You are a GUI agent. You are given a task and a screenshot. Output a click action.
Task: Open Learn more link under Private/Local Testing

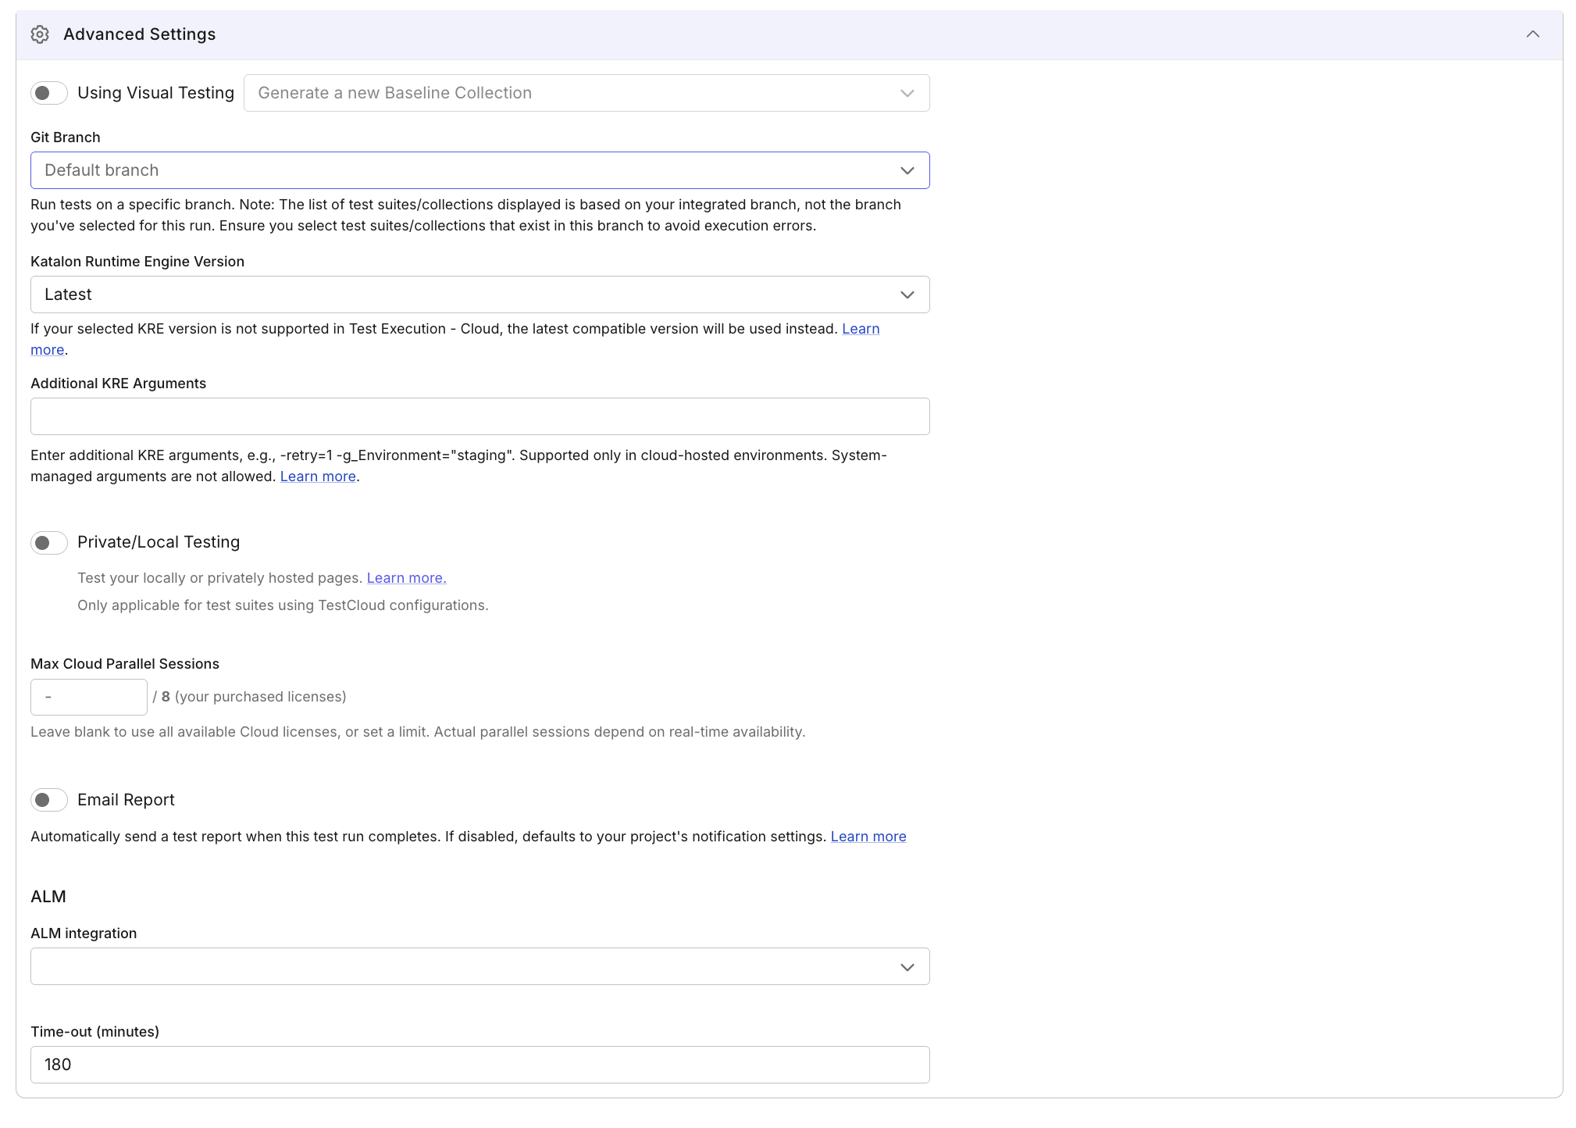(x=407, y=578)
